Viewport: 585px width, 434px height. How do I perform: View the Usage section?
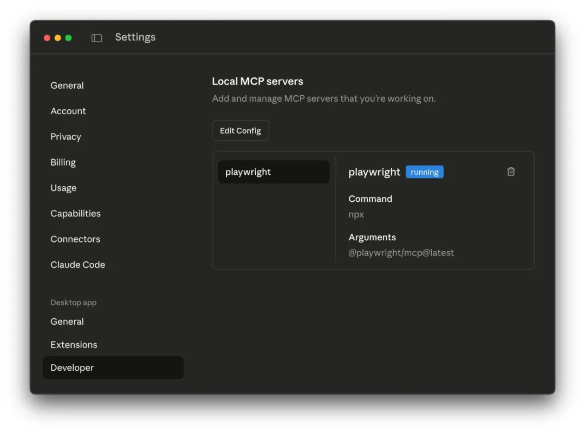63,188
